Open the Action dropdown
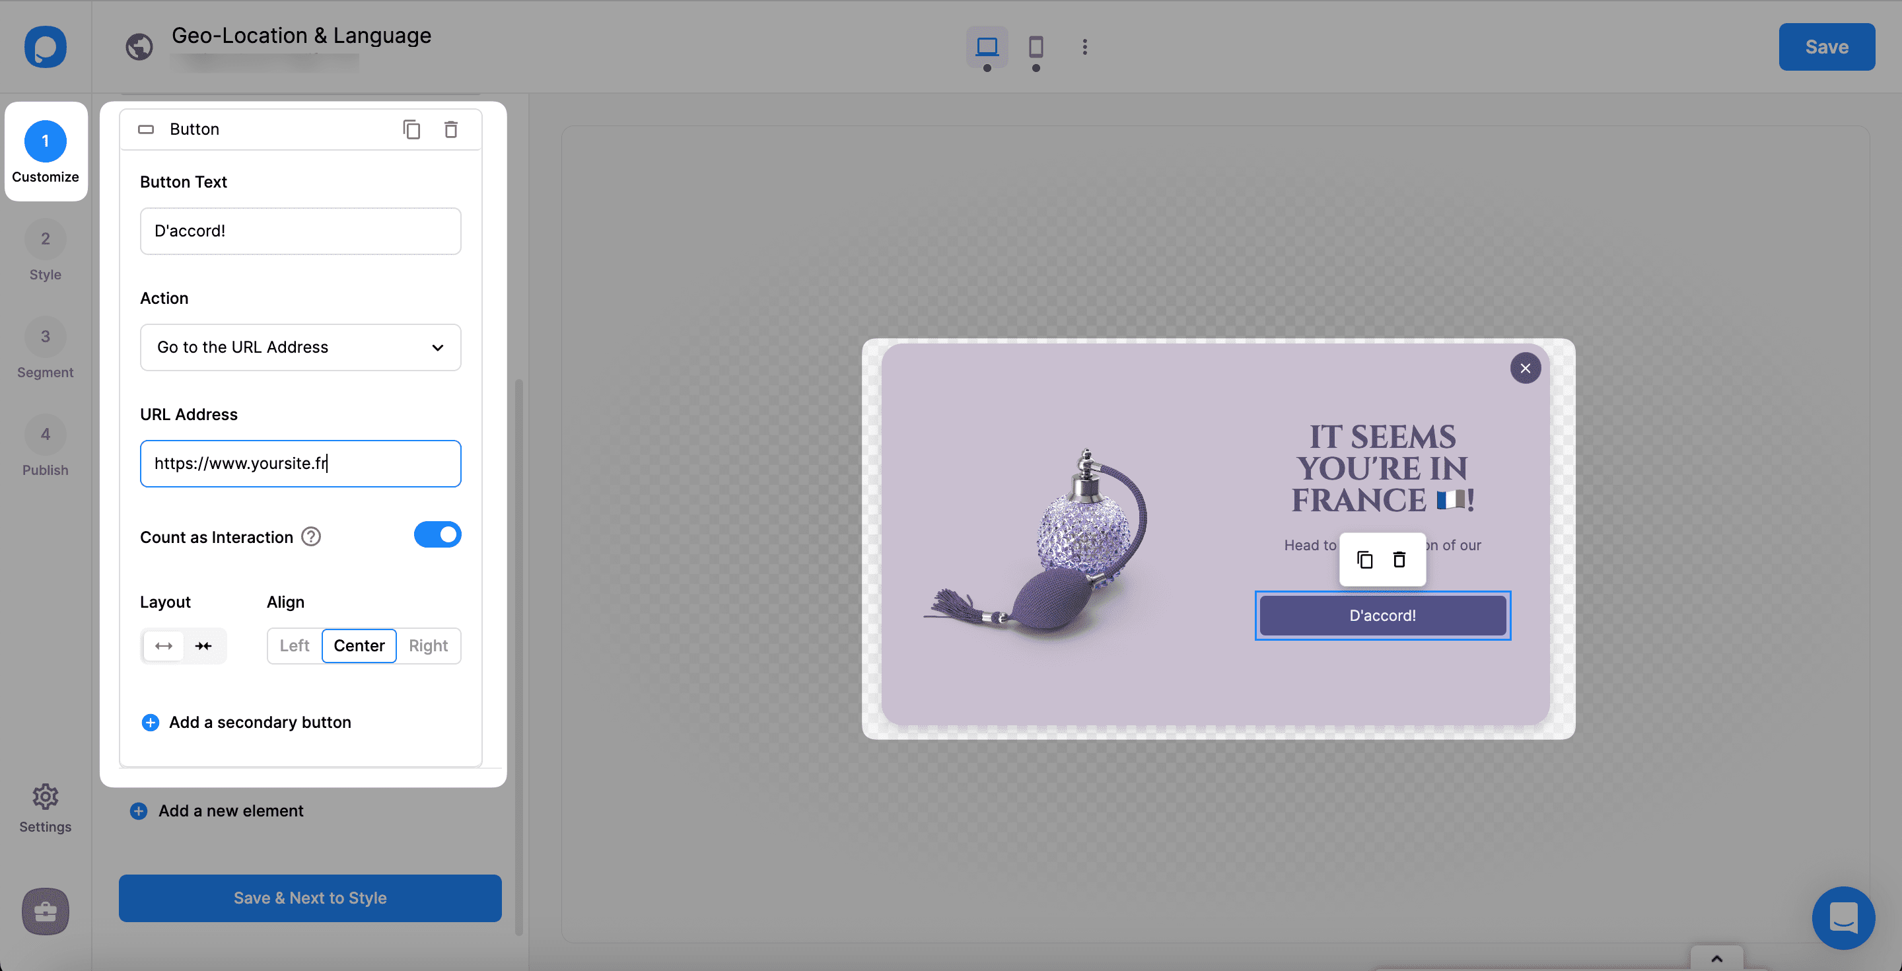 [300, 347]
